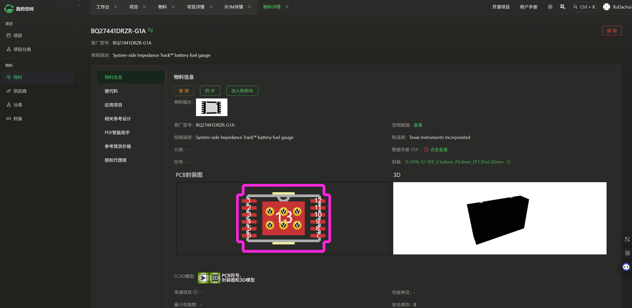Collapse the left sidebar chevron

point(78,6)
